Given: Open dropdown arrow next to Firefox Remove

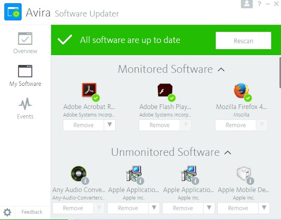Looking at the screenshot, I should click(x=262, y=125).
